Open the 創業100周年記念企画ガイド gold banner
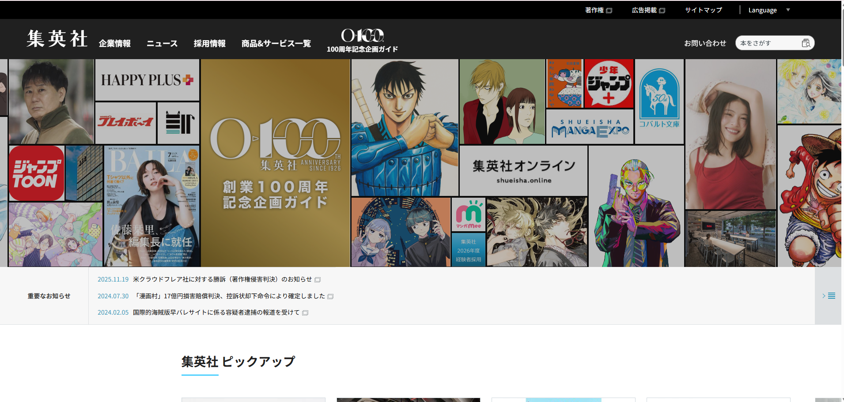This screenshot has width=844, height=402. pyautogui.click(x=276, y=163)
